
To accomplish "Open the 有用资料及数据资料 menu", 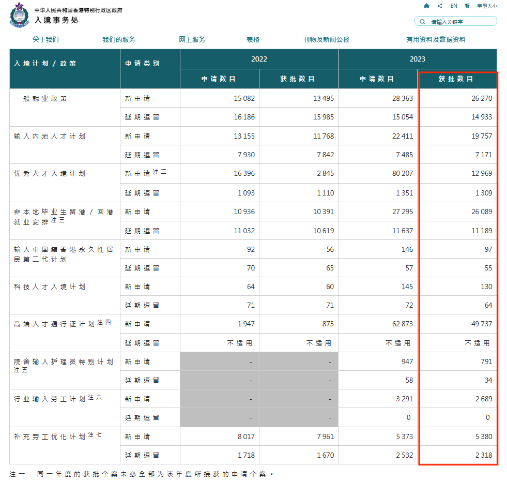I will coord(436,39).
